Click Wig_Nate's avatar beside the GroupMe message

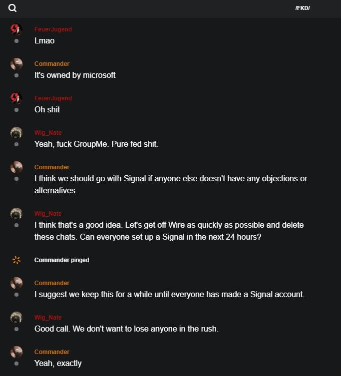click(x=16, y=133)
